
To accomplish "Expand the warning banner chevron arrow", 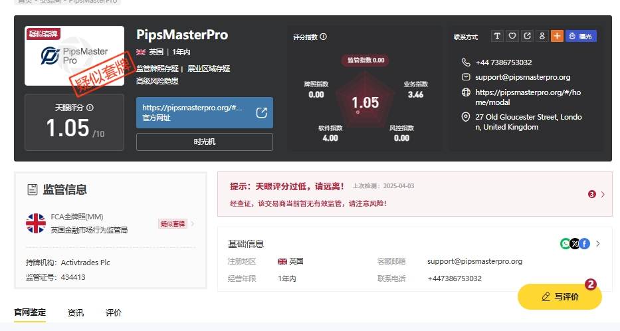I will [603, 194].
